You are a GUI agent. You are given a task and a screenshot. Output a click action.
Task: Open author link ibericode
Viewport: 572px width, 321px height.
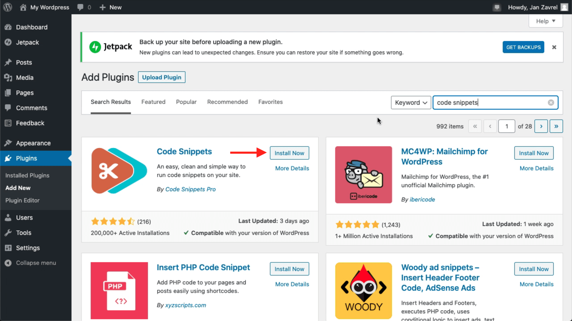pos(422,199)
